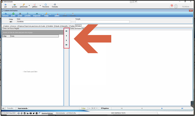Click the 0..9 numeric mode indicator

(93, 108)
